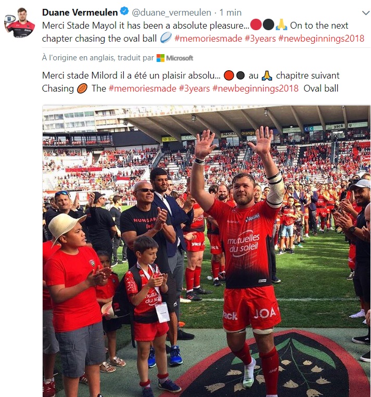Open #memoriesmade hashtag in original tweet
Image resolution: width=371 pixels, height=397 pixels.
click(x=208, y=39)
